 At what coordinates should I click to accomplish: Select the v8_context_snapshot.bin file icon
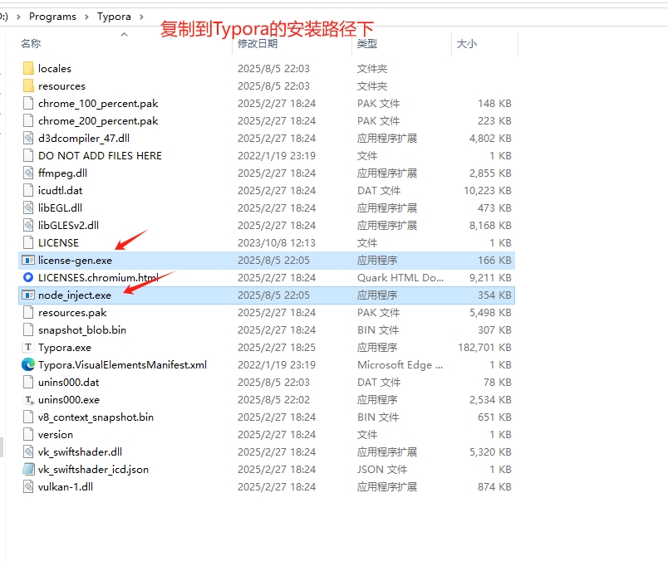click(28, 417)
